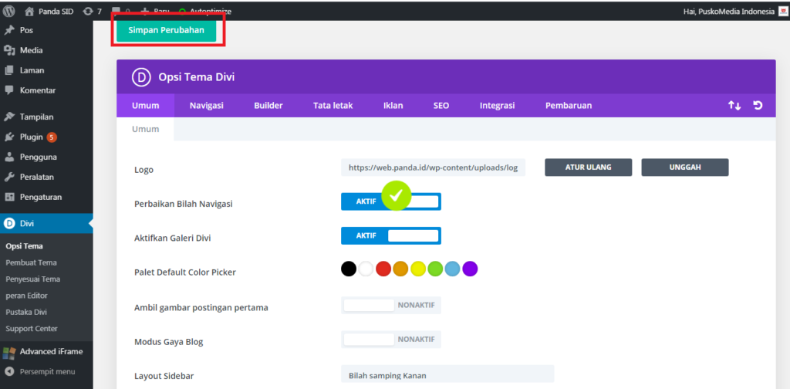Open Pembuat Tema submenu link
This screenshot has height=389, width=790.
coord(31,262)
